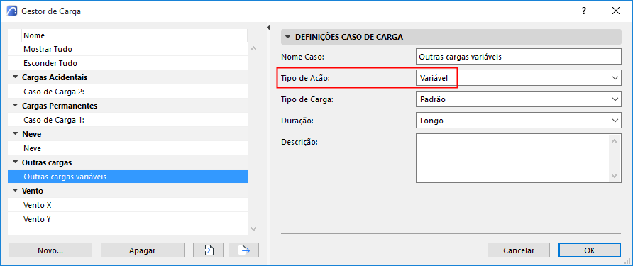The width and height of the screenshot is (633, 266).
Task: Select the Vento Y item
Action: [x=128, y=219]
